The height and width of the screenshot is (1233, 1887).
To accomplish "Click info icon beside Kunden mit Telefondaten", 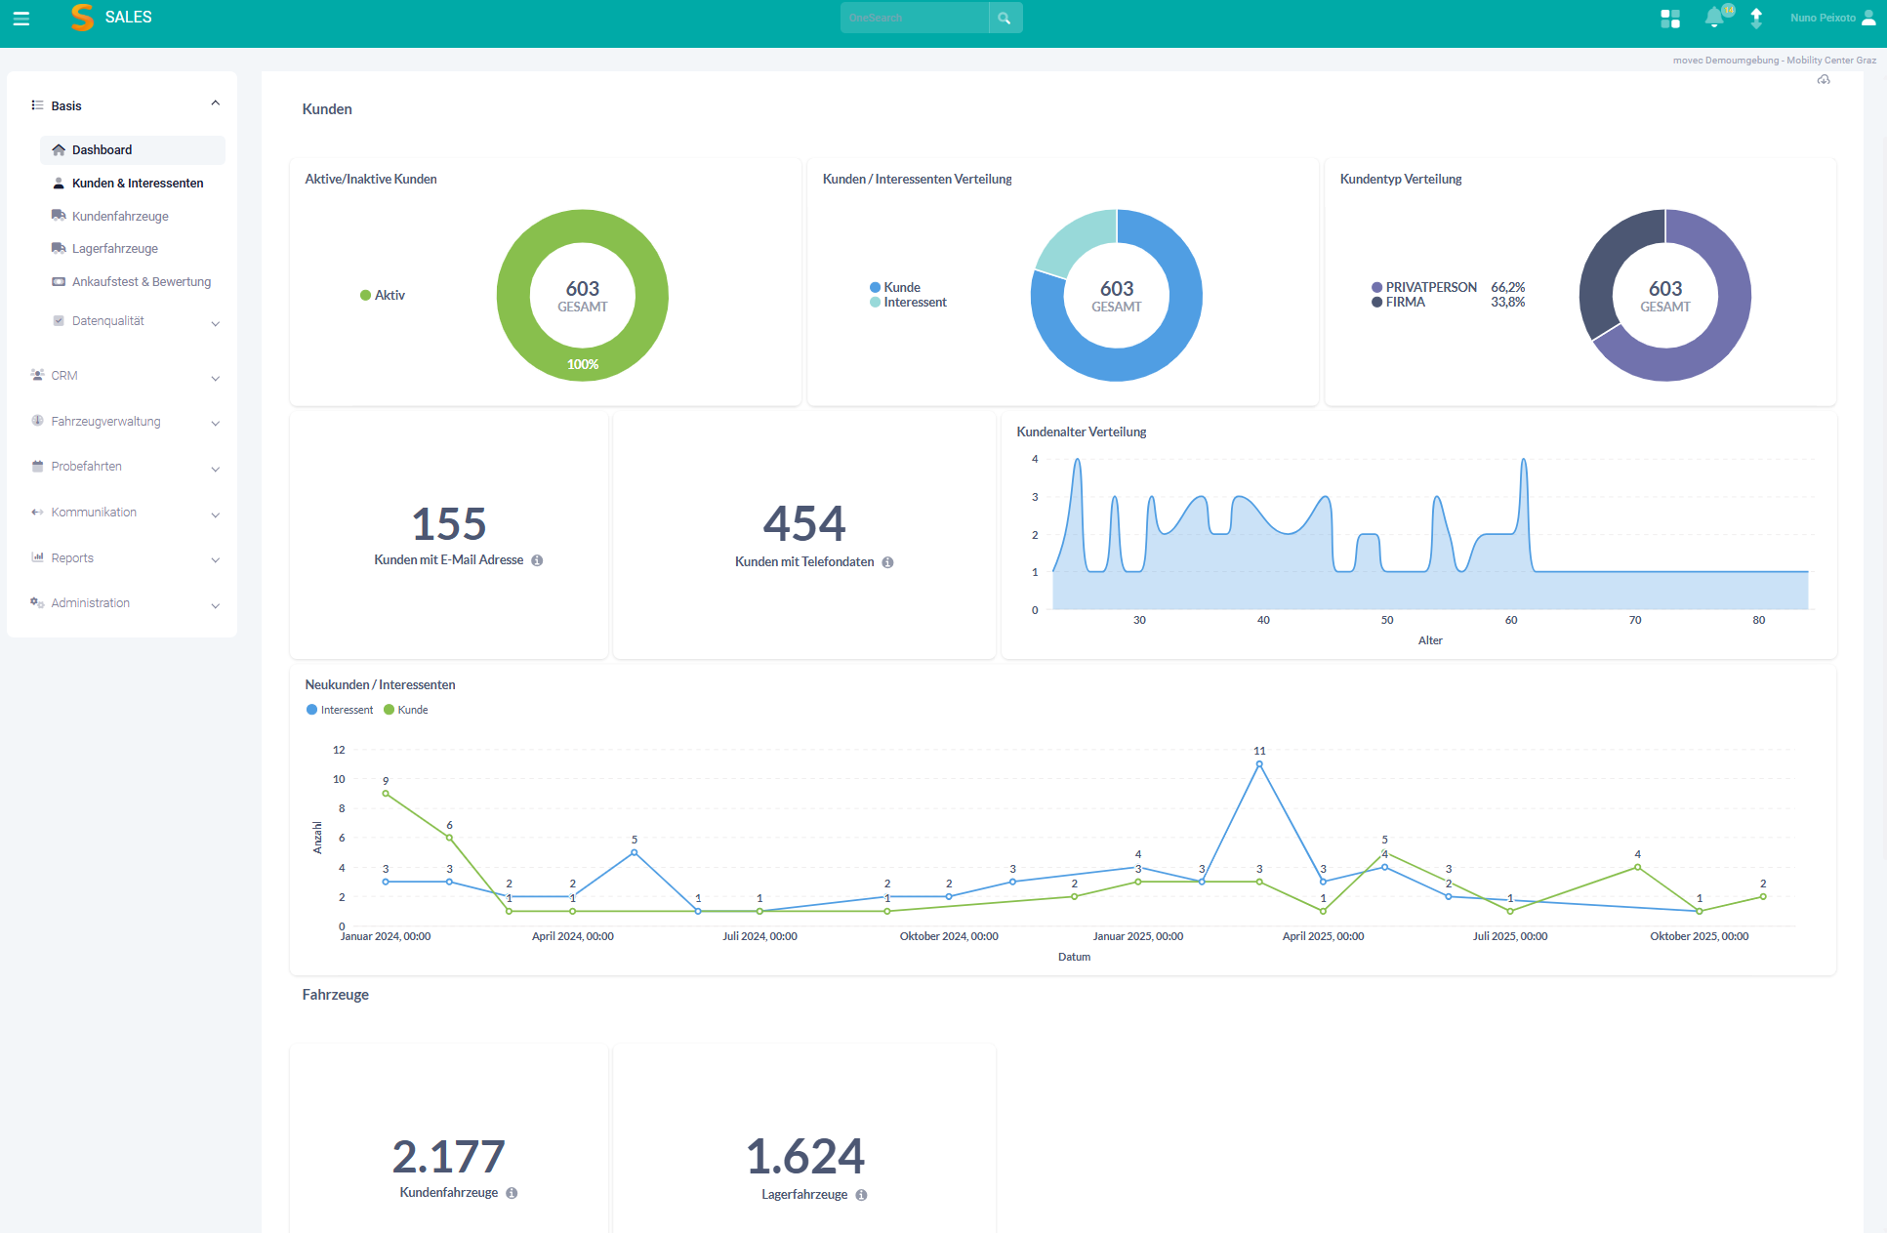I will [x=887, y=562].
